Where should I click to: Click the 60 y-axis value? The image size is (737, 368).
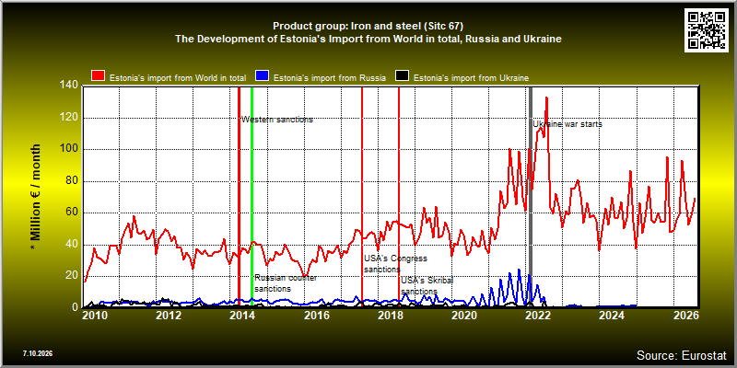coord(73,213)
